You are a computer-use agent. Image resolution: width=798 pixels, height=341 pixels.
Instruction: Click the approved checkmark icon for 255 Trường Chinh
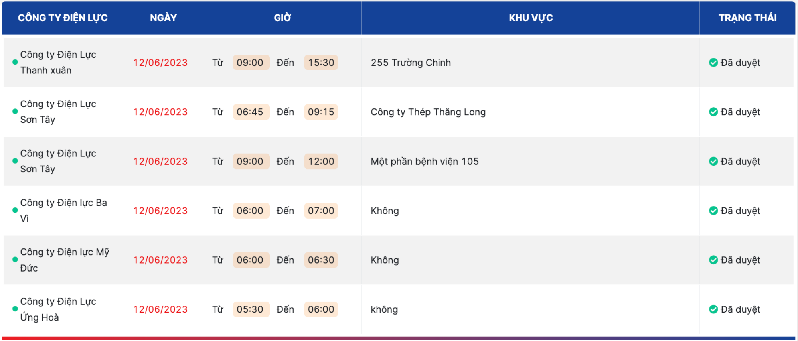(713, 63)
